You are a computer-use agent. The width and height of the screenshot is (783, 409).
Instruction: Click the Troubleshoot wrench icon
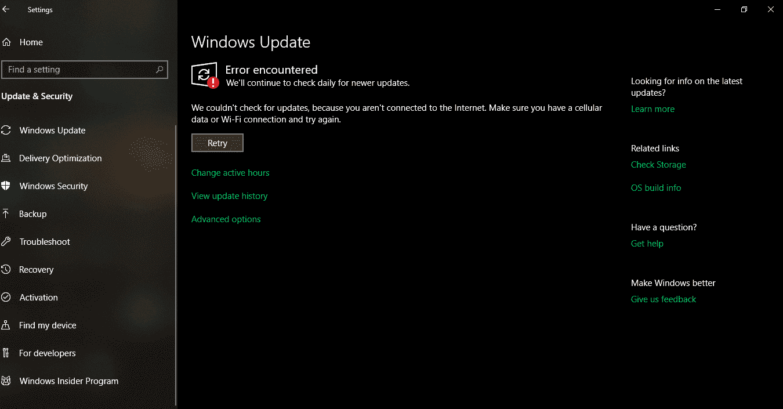(6, 242)
